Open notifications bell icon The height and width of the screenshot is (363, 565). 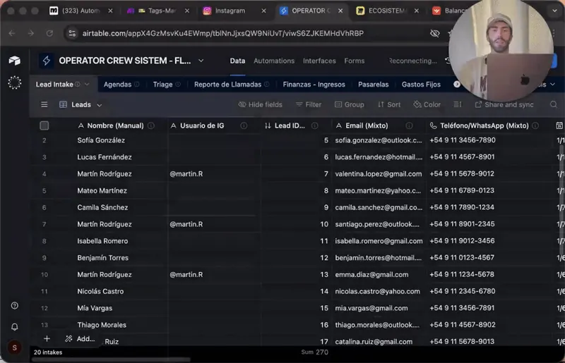coord(14,326)
